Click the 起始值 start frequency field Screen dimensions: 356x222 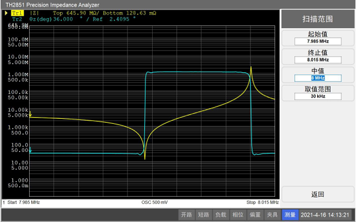pyautogui.click(x=318, y=41)
